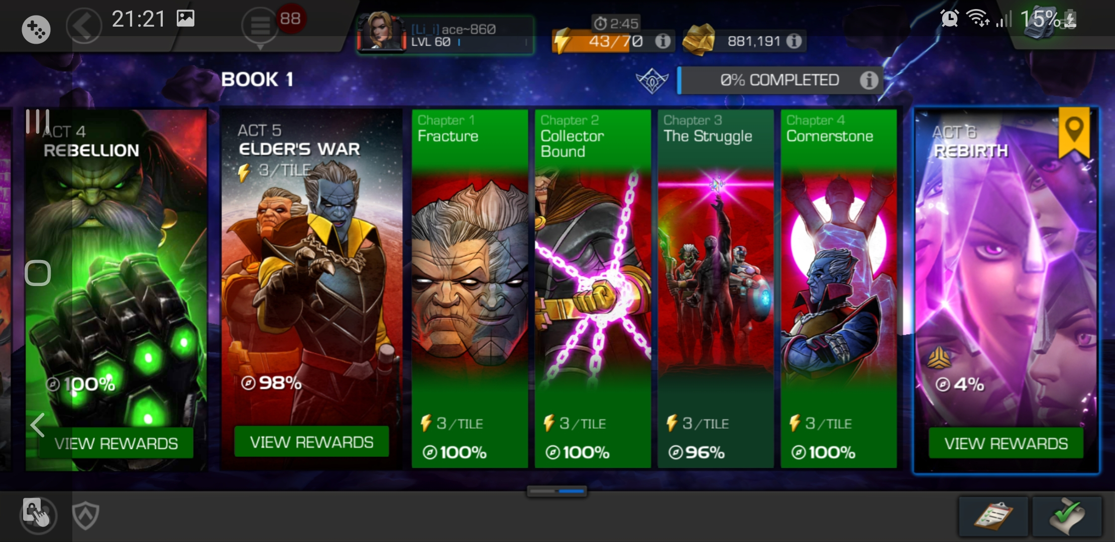Screen dimensions: 1115x542
Task: View rewards for Act 5 Elder's War
Action: coord(311,442)
